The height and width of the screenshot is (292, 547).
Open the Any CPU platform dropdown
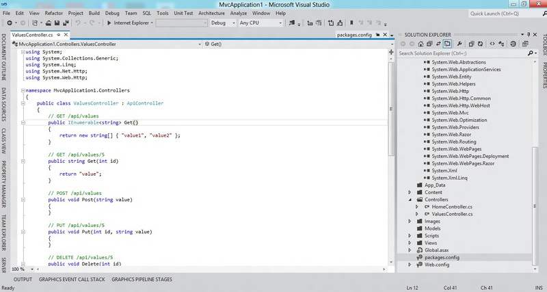[x=261, y=23]
